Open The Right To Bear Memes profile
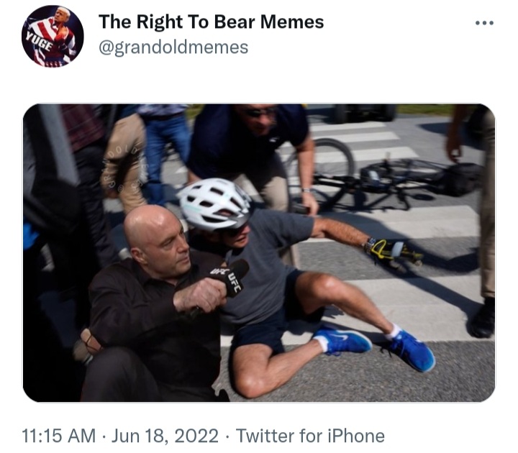The width and height of the screenshot is (518, 453). pyautogui.click(x=211, y=22)
